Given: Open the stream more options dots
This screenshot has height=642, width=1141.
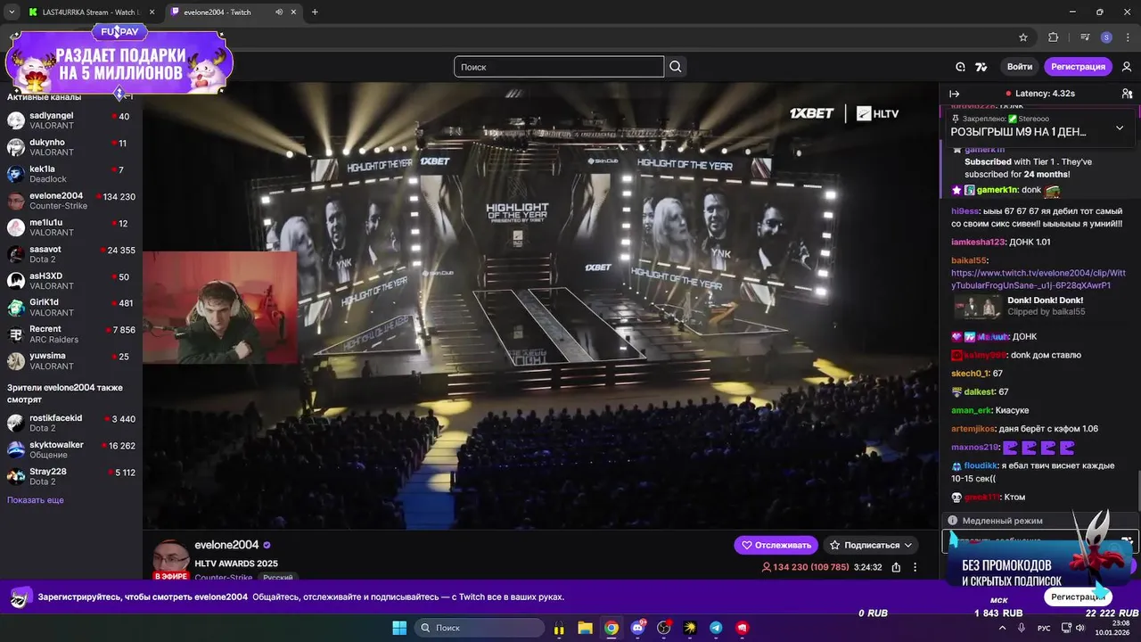Looking at the screenshot, I should pos(915,567).
